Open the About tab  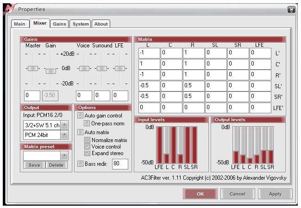(100, 24)
